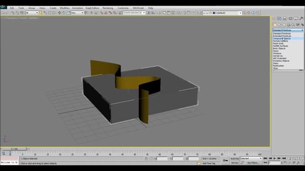Open the Tools menu
Viewport: 305px width, 171px height.
pos(21,8)
